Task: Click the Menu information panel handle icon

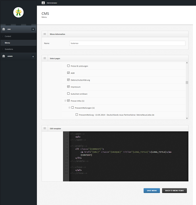Action: tap(45, 34)
